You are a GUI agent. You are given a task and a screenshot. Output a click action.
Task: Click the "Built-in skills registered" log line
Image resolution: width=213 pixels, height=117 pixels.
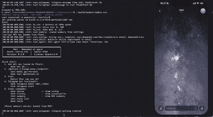coord(47,40)
